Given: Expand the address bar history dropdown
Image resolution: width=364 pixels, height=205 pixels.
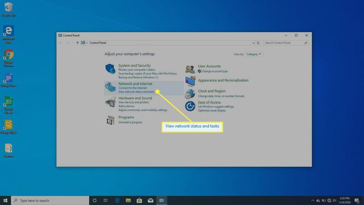Looking at the screenshot, I should (x=253, y=43).
